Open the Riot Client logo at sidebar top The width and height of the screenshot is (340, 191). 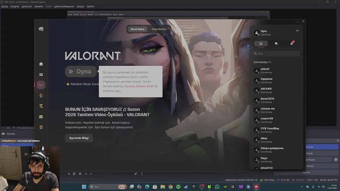pos(41,29)
